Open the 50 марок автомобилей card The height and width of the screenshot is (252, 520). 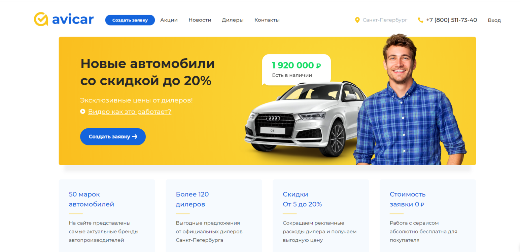[x=107, y=216]
